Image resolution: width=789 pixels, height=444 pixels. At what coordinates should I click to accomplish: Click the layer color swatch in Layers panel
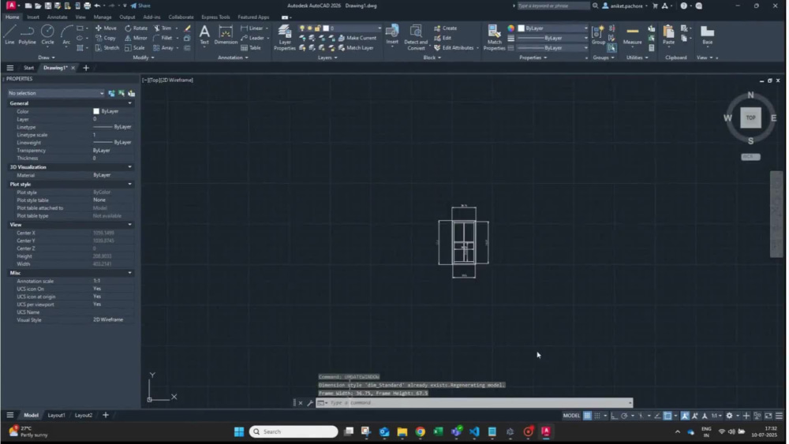pos(326,28)
